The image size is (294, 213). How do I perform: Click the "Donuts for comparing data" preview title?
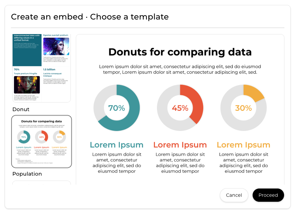180,52
